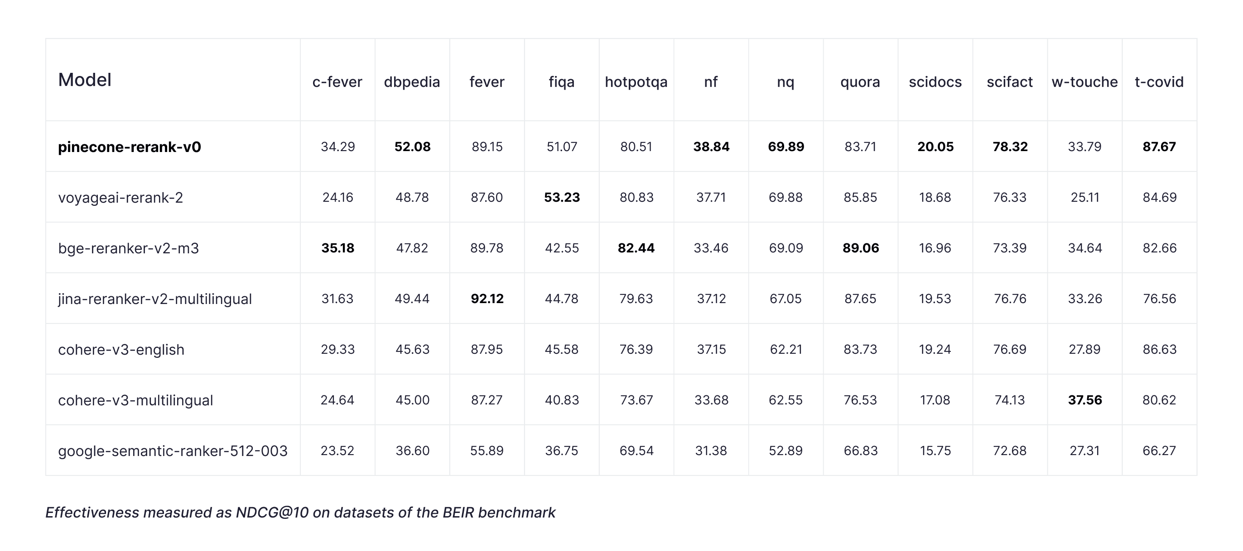Screen dimensions: 1243x551
Task: Select the cohere-v3-english row label
Action: tap(121, 350)
